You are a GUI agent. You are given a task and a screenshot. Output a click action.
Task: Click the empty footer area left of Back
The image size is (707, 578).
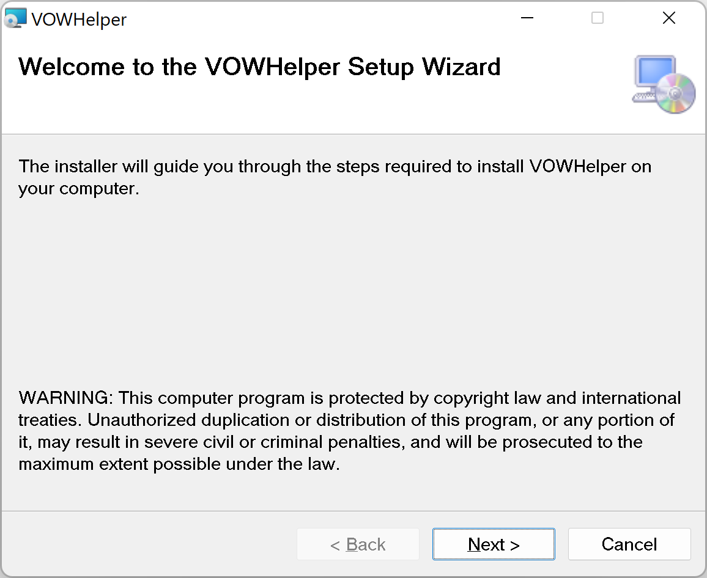[147, 544]
